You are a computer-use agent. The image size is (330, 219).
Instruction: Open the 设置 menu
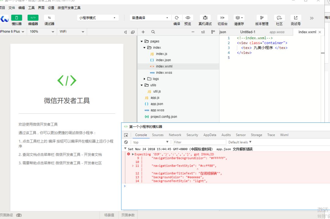pos(51,8)
